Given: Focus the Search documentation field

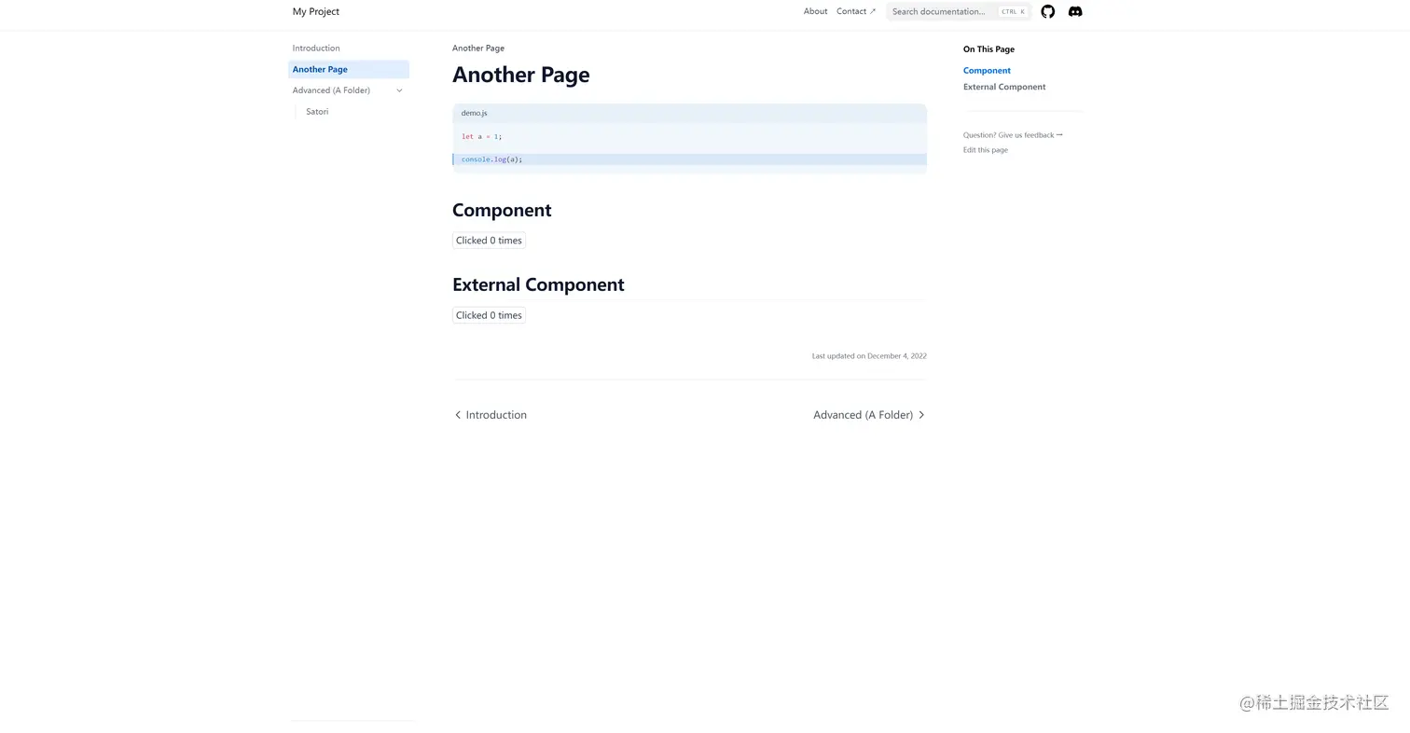Looking at the screenshot, I should coord(959,11).
